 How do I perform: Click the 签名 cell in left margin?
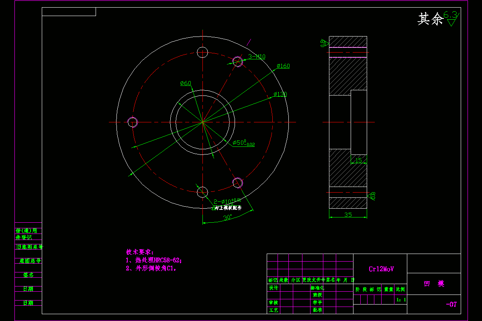click(x=28, y=275)
